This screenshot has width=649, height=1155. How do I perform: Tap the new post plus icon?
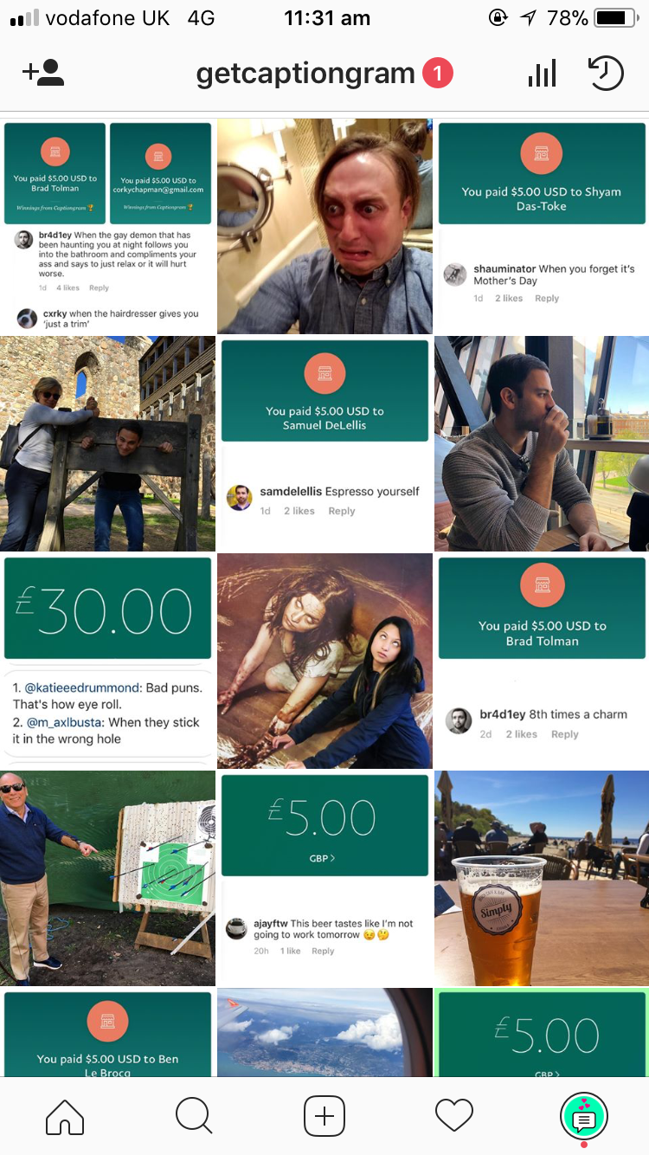coord(324,1116)
